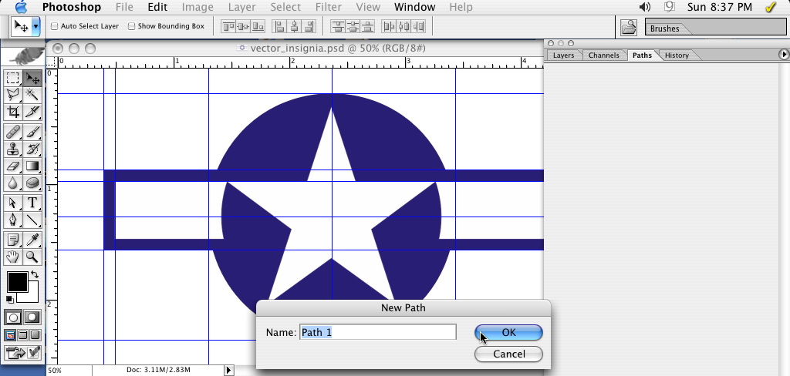Screen dimensions: 790x376
Task: Select the Crop tool
Action: (12, 111)
